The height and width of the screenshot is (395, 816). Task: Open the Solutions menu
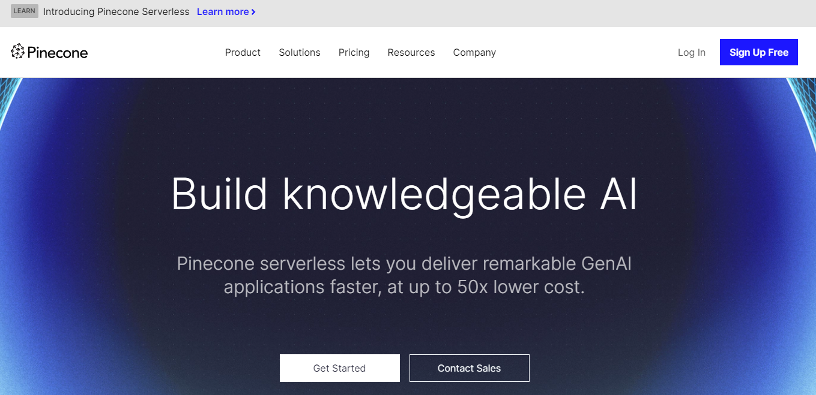pyautogui.click(x=300, y=52)
